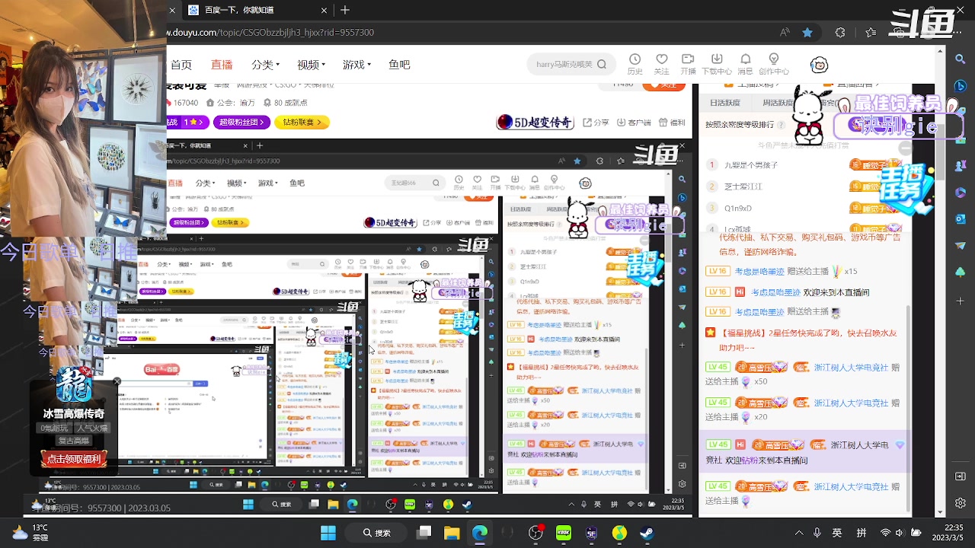The height and width of the screenshot is (548, 975).
Task: Close the 冰雪高爆传奇 ad popup
Action: pos(117,381)
